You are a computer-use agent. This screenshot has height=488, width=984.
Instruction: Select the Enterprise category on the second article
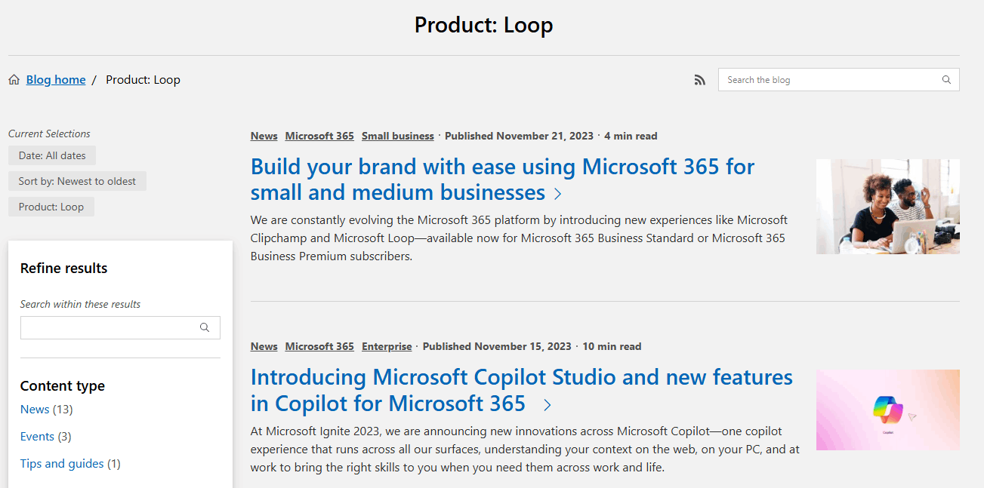(387, 346)
